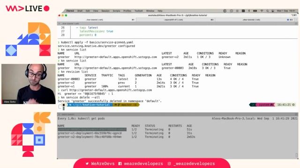Click 'service.serving.knative.dev/greeter configured' output line

(96, 46)
